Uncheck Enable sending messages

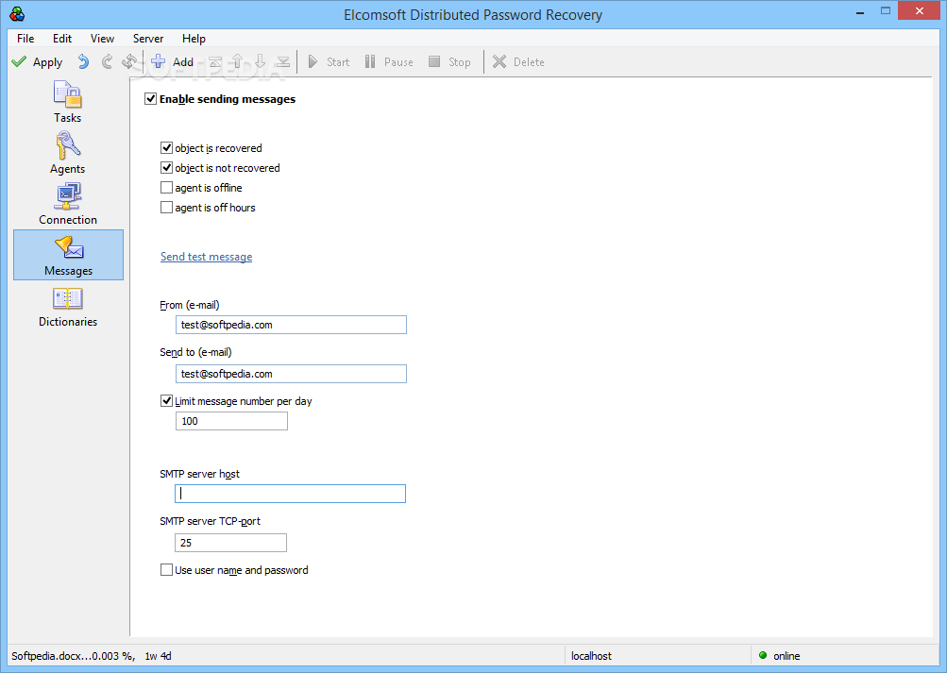[x=150, y=99]
